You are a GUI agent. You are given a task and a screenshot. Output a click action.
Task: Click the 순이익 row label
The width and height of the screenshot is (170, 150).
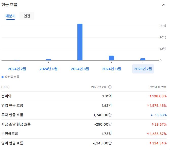[x=6, y=96]
